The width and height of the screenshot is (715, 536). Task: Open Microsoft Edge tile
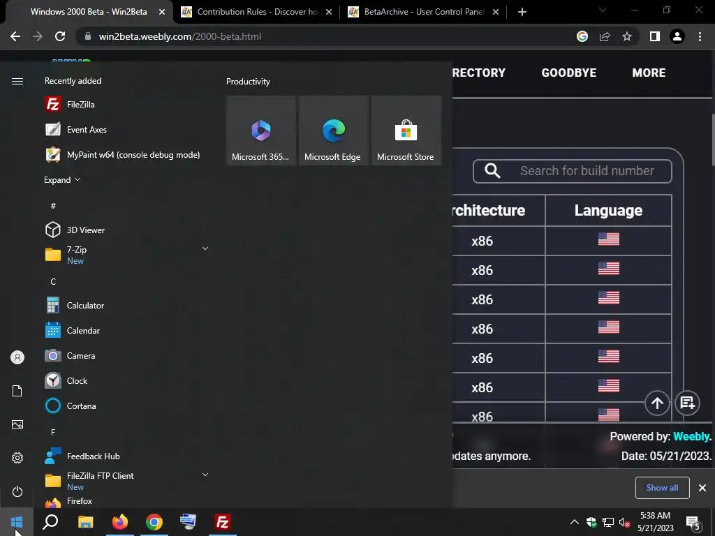333,131
